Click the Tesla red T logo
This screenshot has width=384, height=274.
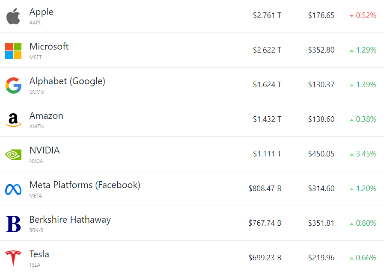point(13,259)
